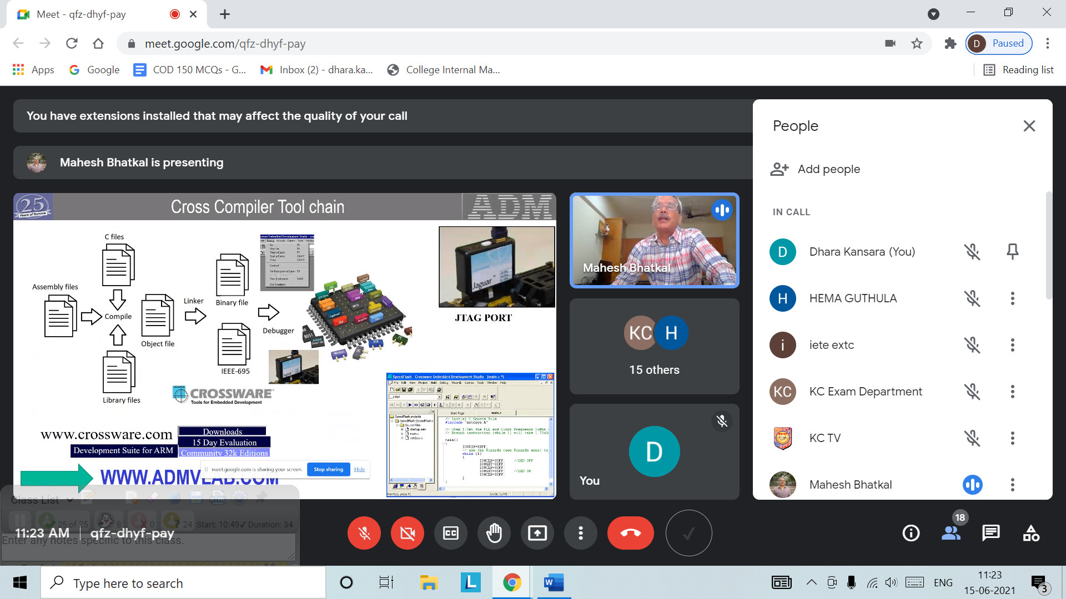Leave the call with red hang-up button
The height and width of the screenshot is (599, 1066).
click(x=630, y=534)
